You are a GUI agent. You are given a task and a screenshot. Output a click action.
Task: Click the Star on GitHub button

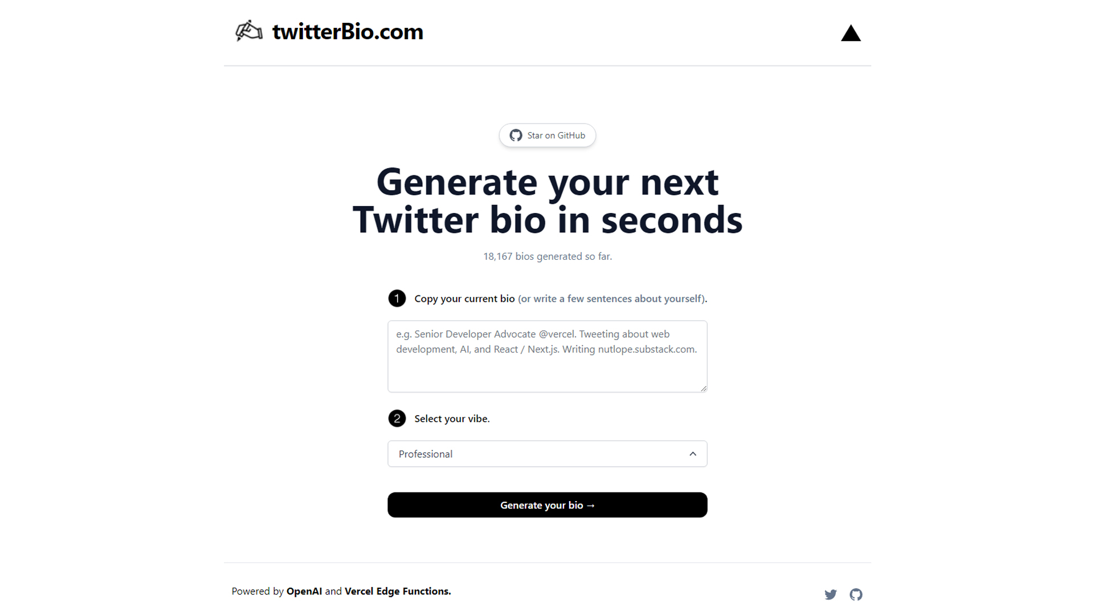tap(547, 136)
